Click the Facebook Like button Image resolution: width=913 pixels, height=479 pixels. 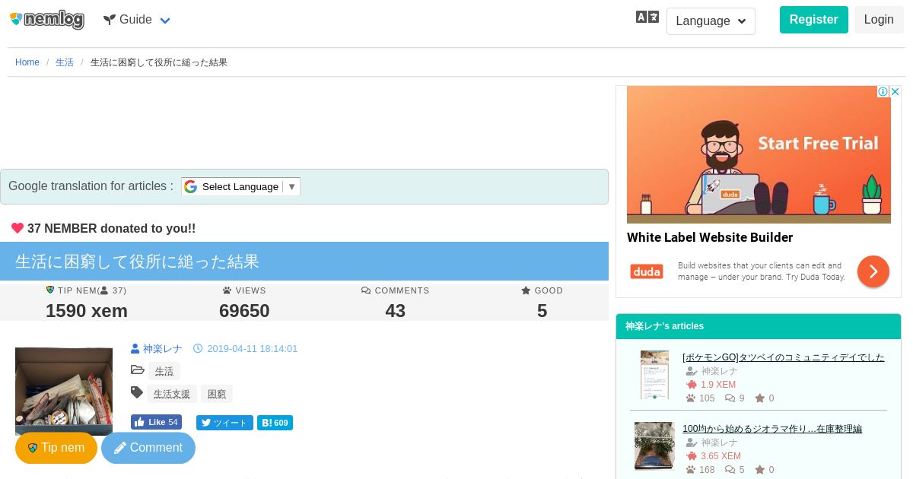tap(156, 422)
